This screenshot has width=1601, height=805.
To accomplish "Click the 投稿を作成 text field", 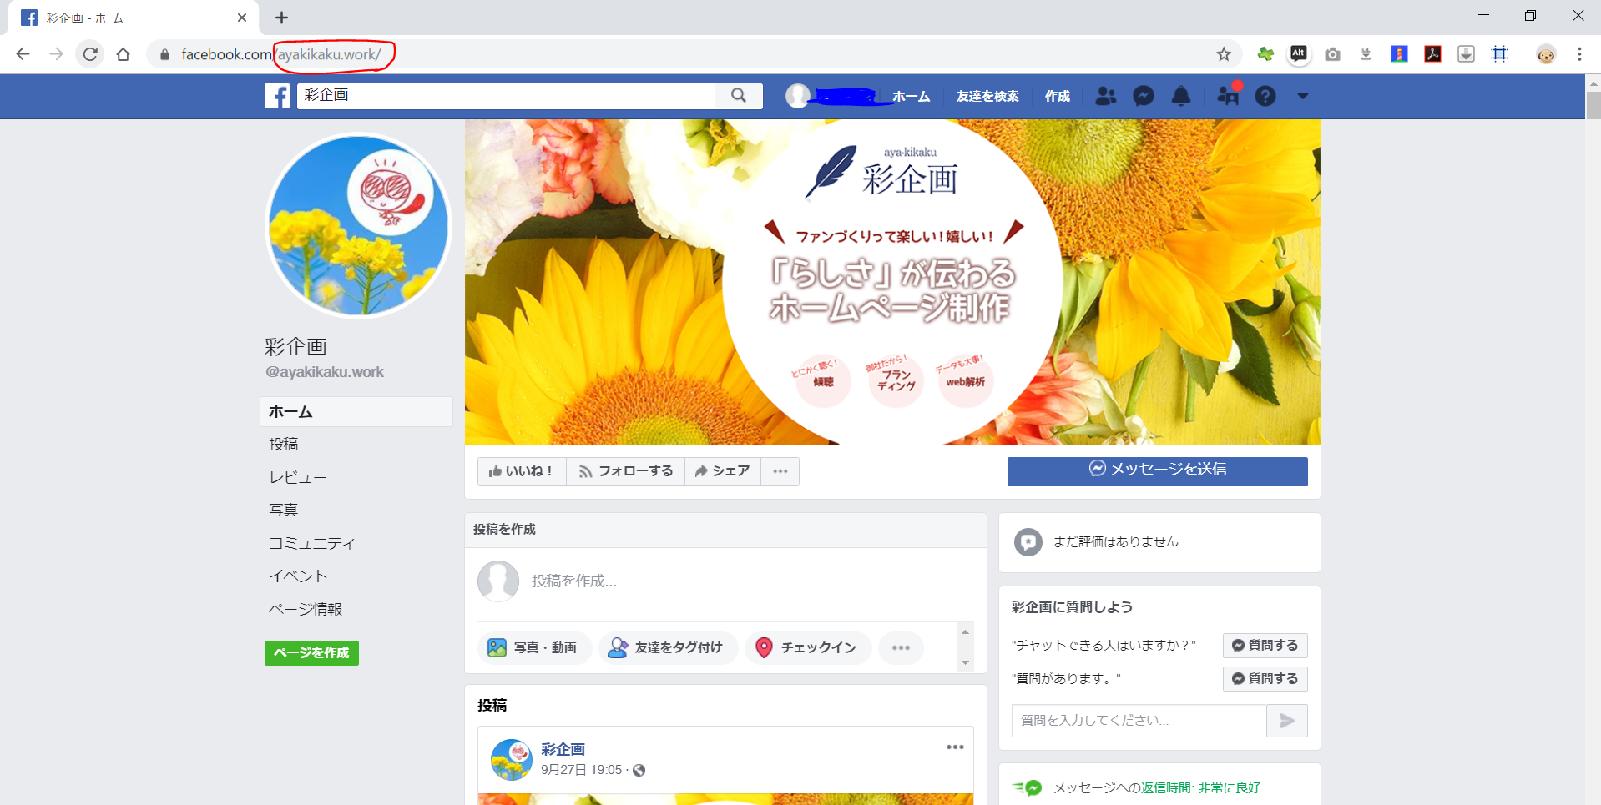I will tap(726, 581).
